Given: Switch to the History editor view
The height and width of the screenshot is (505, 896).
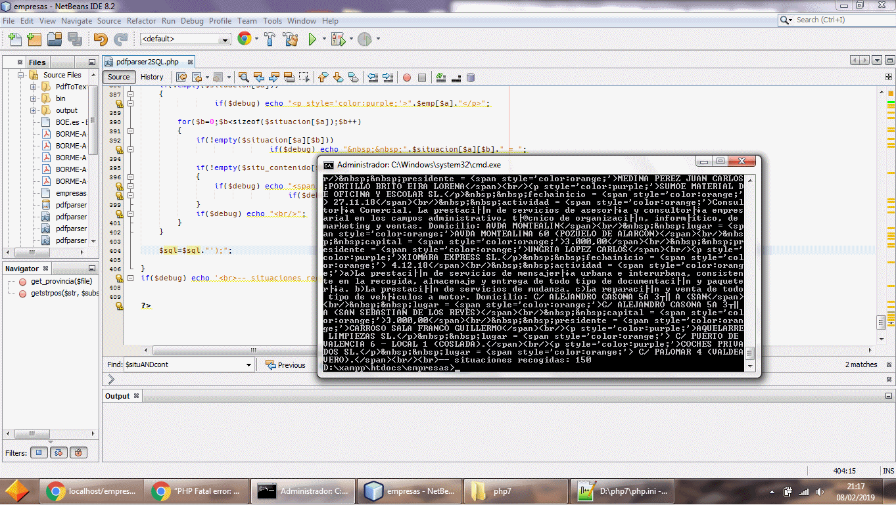Looking at the screenshot, I should [x=152, y=77].
